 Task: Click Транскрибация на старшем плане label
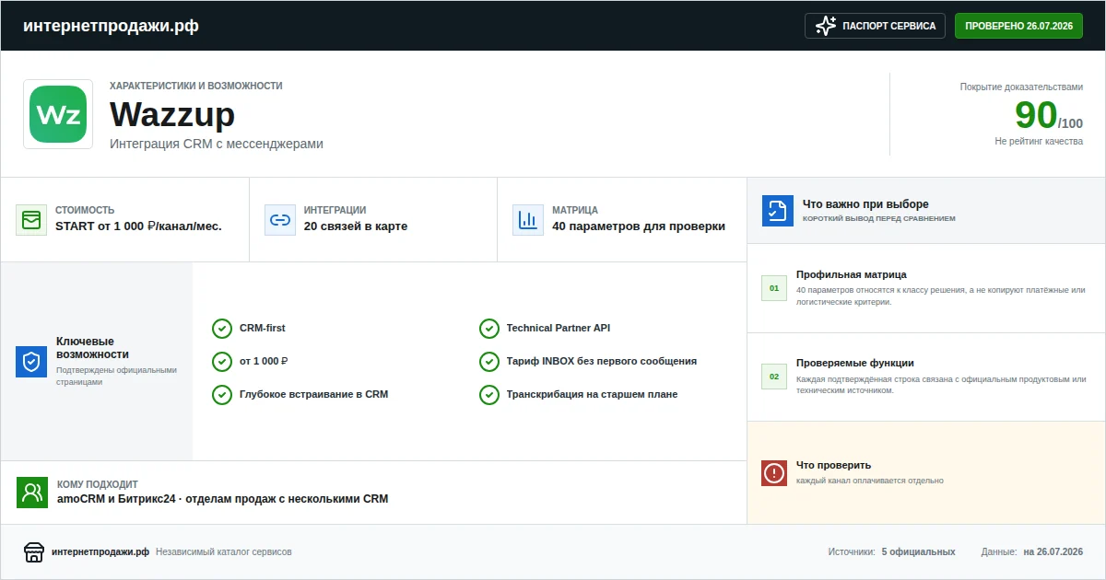pyautogui.click(x=593, y=395)
